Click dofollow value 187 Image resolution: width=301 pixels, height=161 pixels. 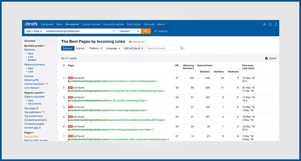207,117
